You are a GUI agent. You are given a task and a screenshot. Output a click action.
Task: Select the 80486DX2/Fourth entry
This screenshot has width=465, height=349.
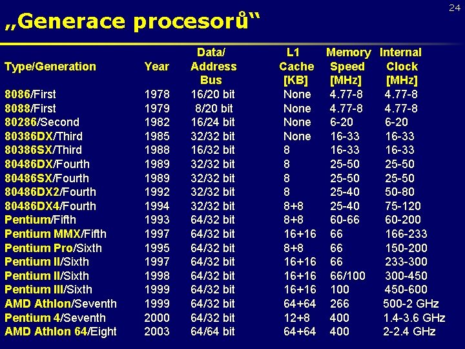click(x=50, y=192)
